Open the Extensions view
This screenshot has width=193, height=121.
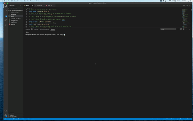click(x=5, y=20)
